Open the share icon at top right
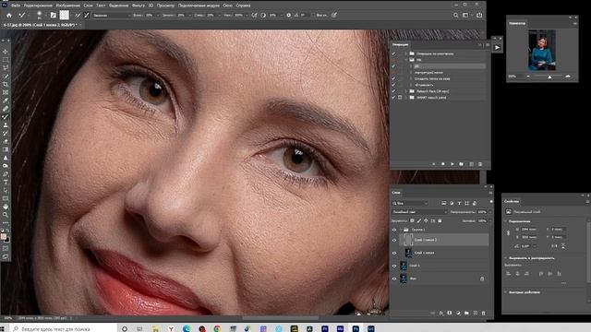Image resolution: width=591 pixels, height=332 pixels. coord(479,15)
